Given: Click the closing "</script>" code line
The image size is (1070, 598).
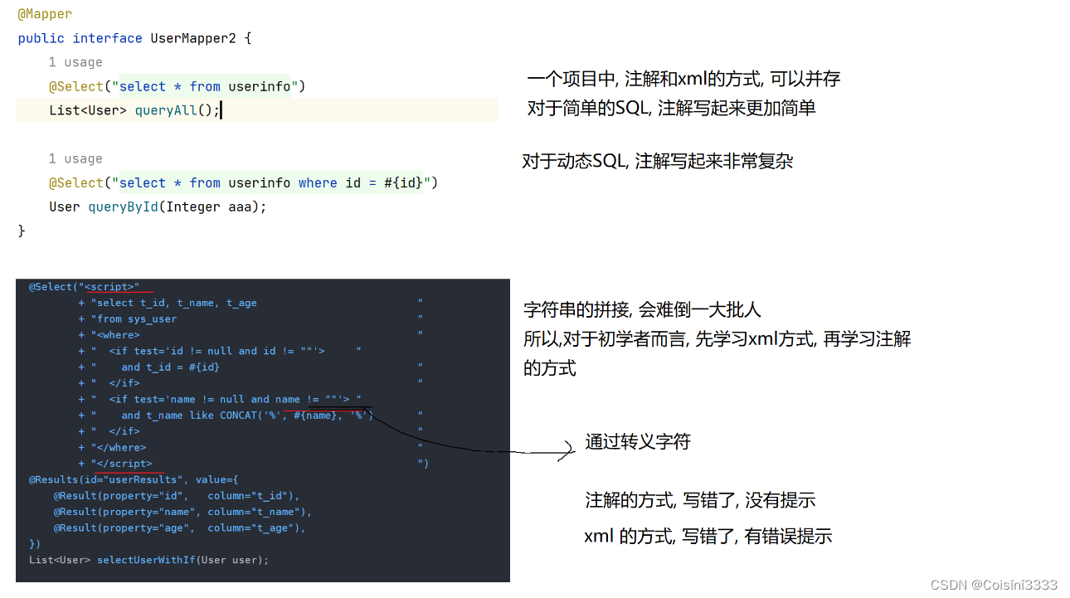Looking at the screenshot, I should 253,464.
